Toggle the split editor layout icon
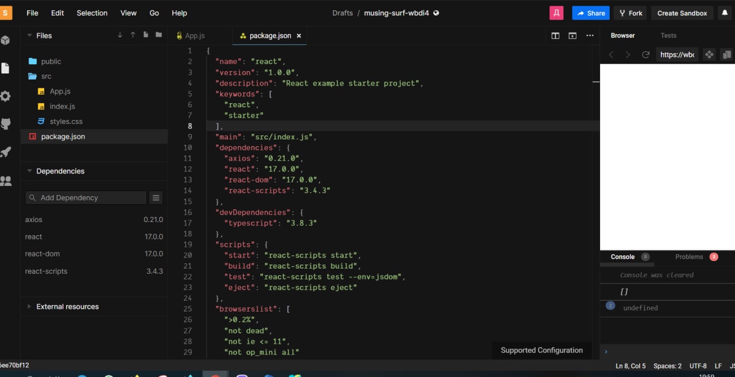Viewport: 735px width, 377px height. coord(555,36)
